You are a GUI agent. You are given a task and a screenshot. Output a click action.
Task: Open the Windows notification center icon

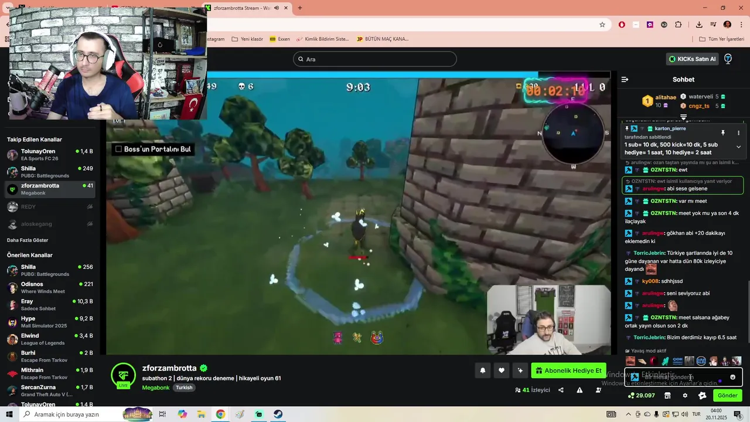tap(738, 414)
